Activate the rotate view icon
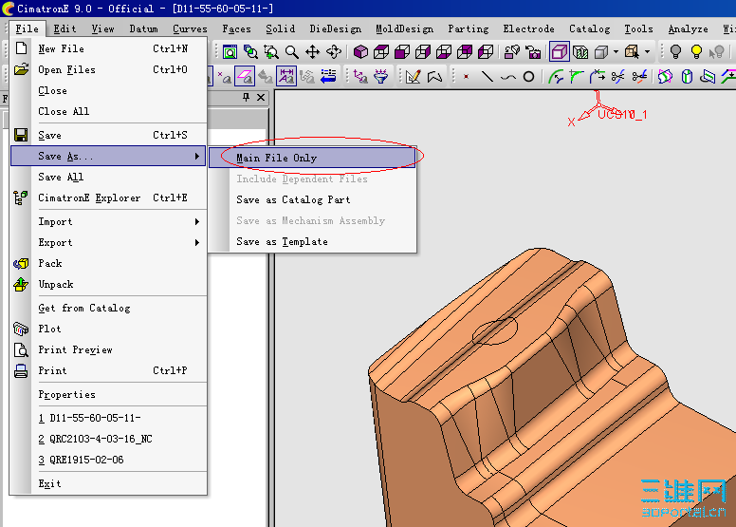 334,51
